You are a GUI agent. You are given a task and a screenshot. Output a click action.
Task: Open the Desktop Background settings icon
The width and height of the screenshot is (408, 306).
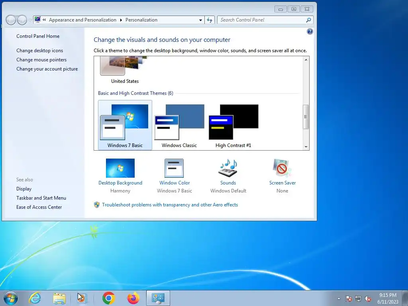point(120,168)
